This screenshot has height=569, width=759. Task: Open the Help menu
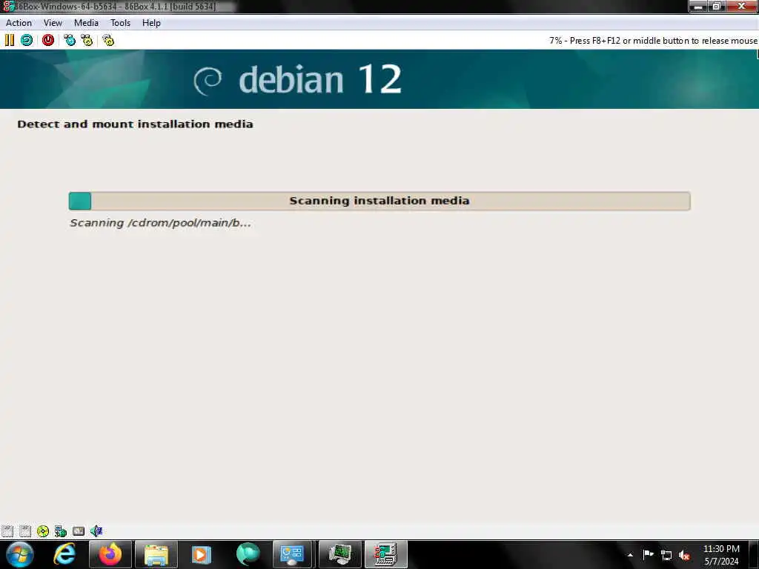[151, 23]
